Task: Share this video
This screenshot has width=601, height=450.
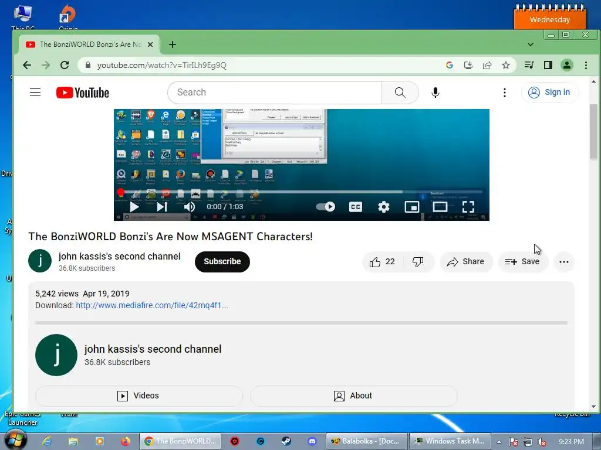Action: [465, 262]
